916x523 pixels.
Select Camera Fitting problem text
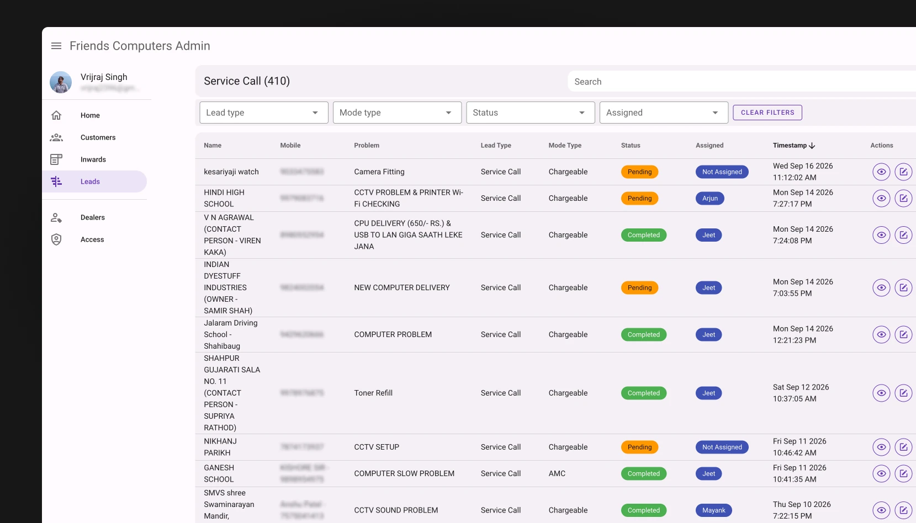click(x=379, y=172)
